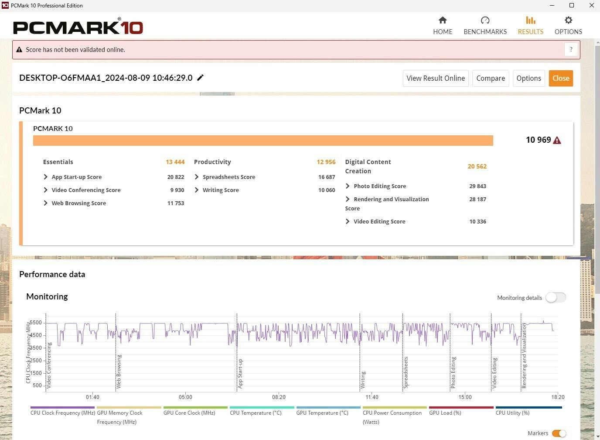Toggle GPU Memory Clock Frequency legend swatch

(x=129, y=408)
